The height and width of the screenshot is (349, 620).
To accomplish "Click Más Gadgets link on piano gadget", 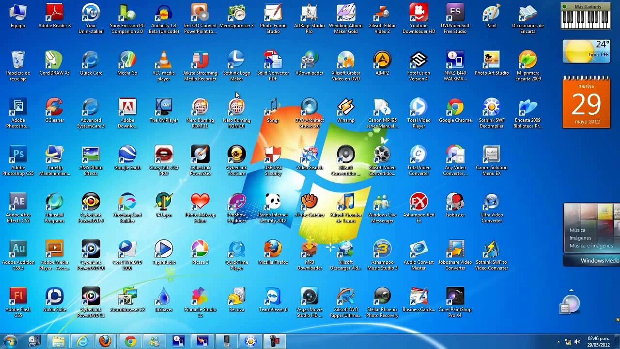I will 588,7.
